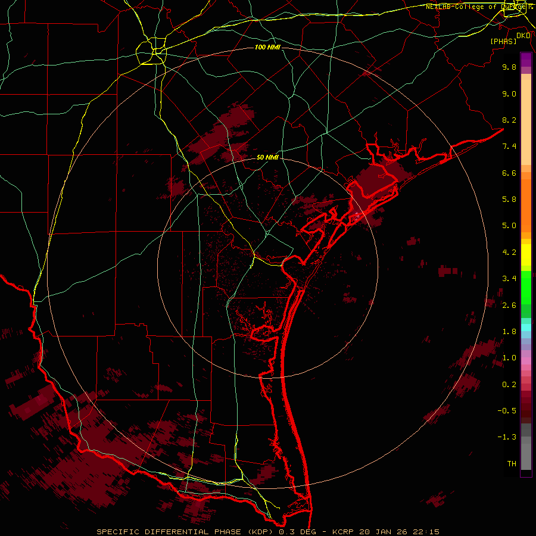Viewport: 536px width, 536px height.
Task: Click the pink segment of color bar
Action: (x=526, y=361)
